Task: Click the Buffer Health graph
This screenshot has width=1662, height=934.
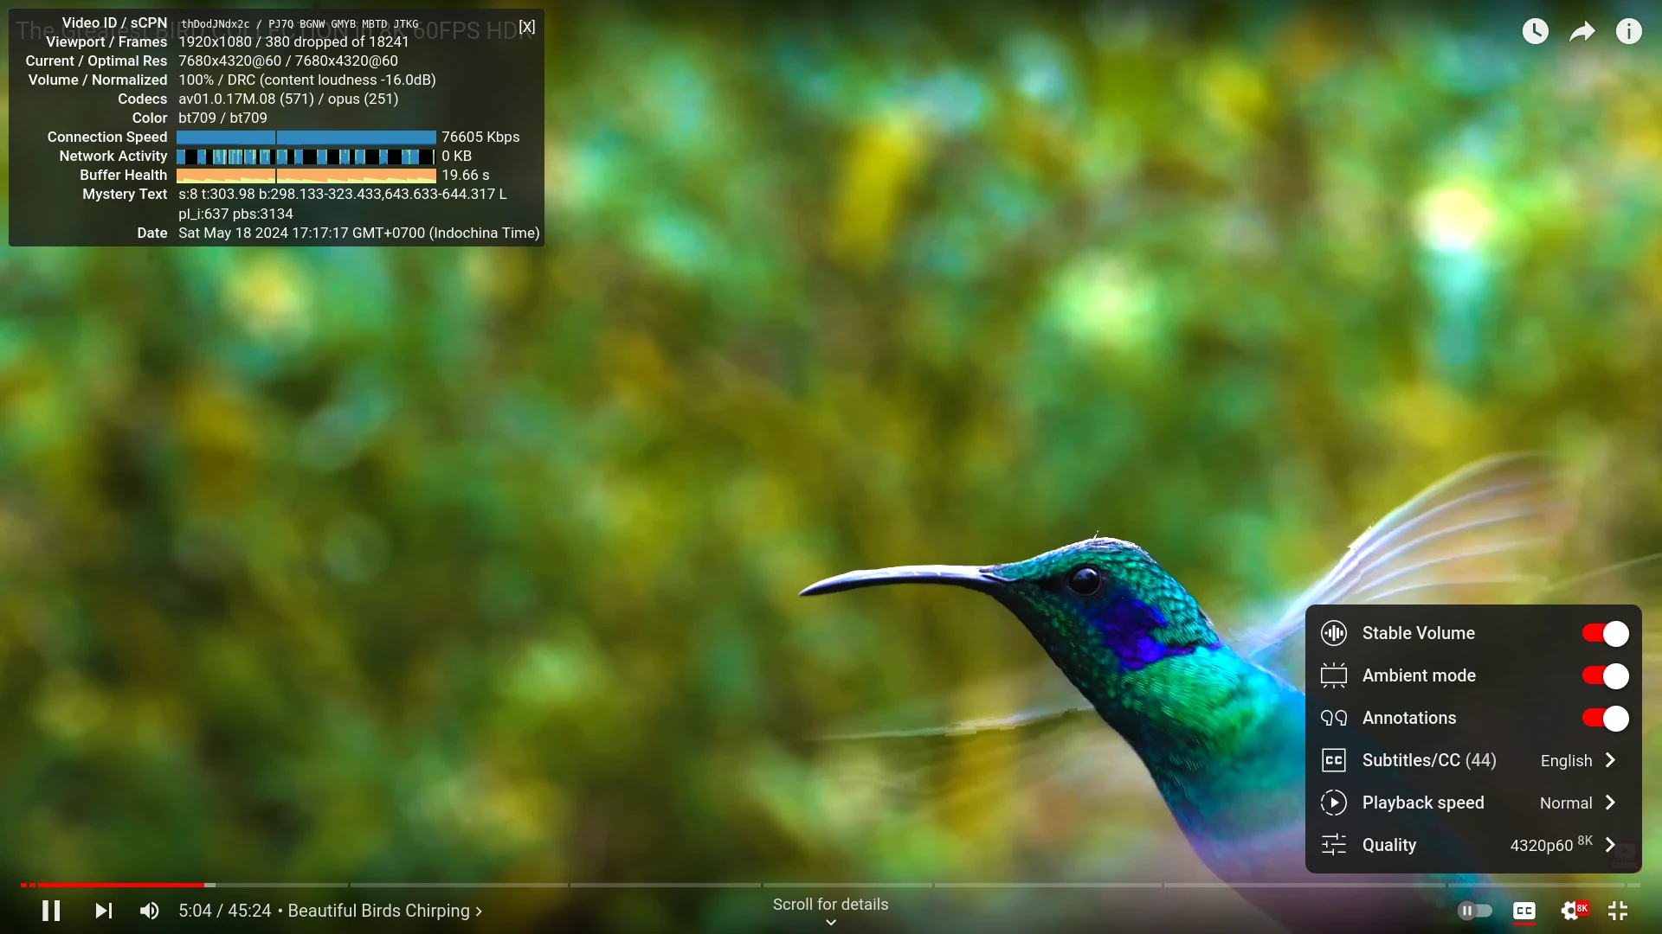Action: 306,176
